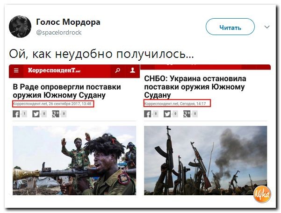
Task: Share right article on Twitter
Action: 167,114
